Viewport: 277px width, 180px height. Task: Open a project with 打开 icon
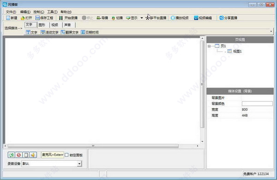coord(23,18)
